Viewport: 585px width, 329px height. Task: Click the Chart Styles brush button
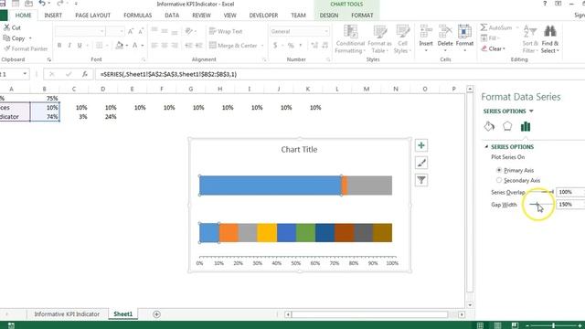coord(421,163)
